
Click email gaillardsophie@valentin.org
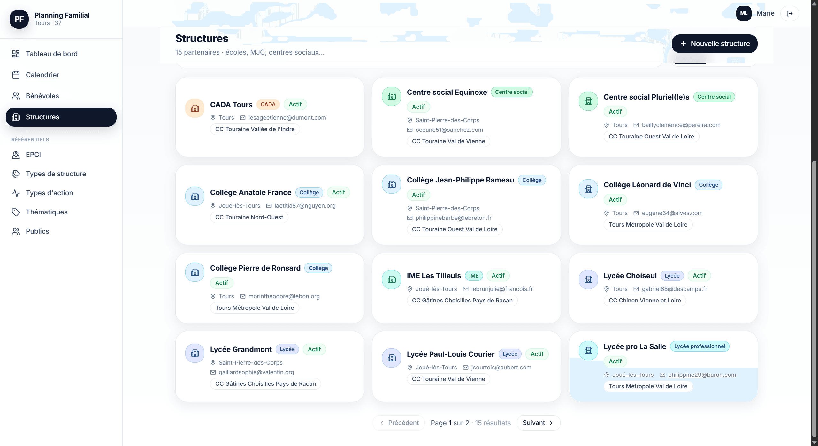click(256, 372)
